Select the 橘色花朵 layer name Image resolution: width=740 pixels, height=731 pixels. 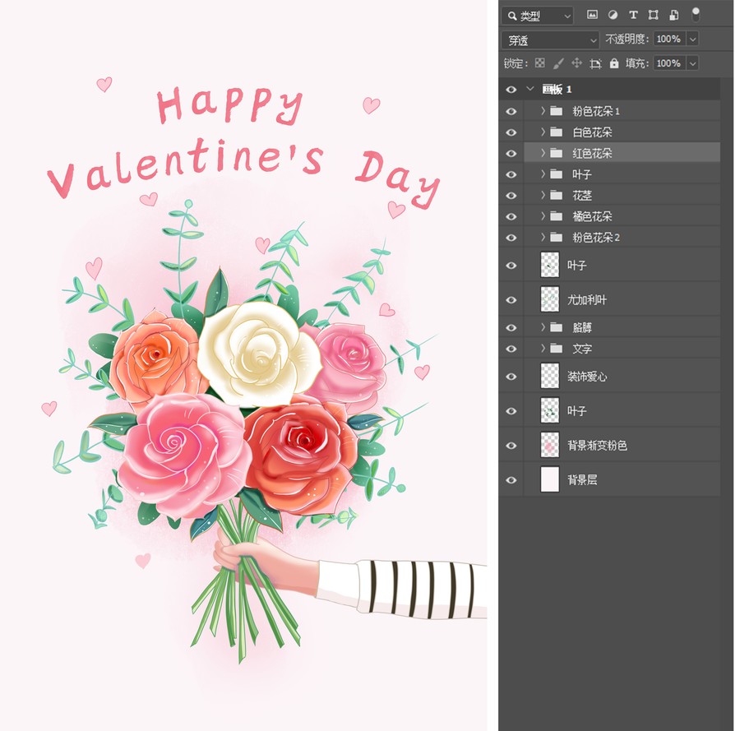pyautogui.click(x=592, y=216)
